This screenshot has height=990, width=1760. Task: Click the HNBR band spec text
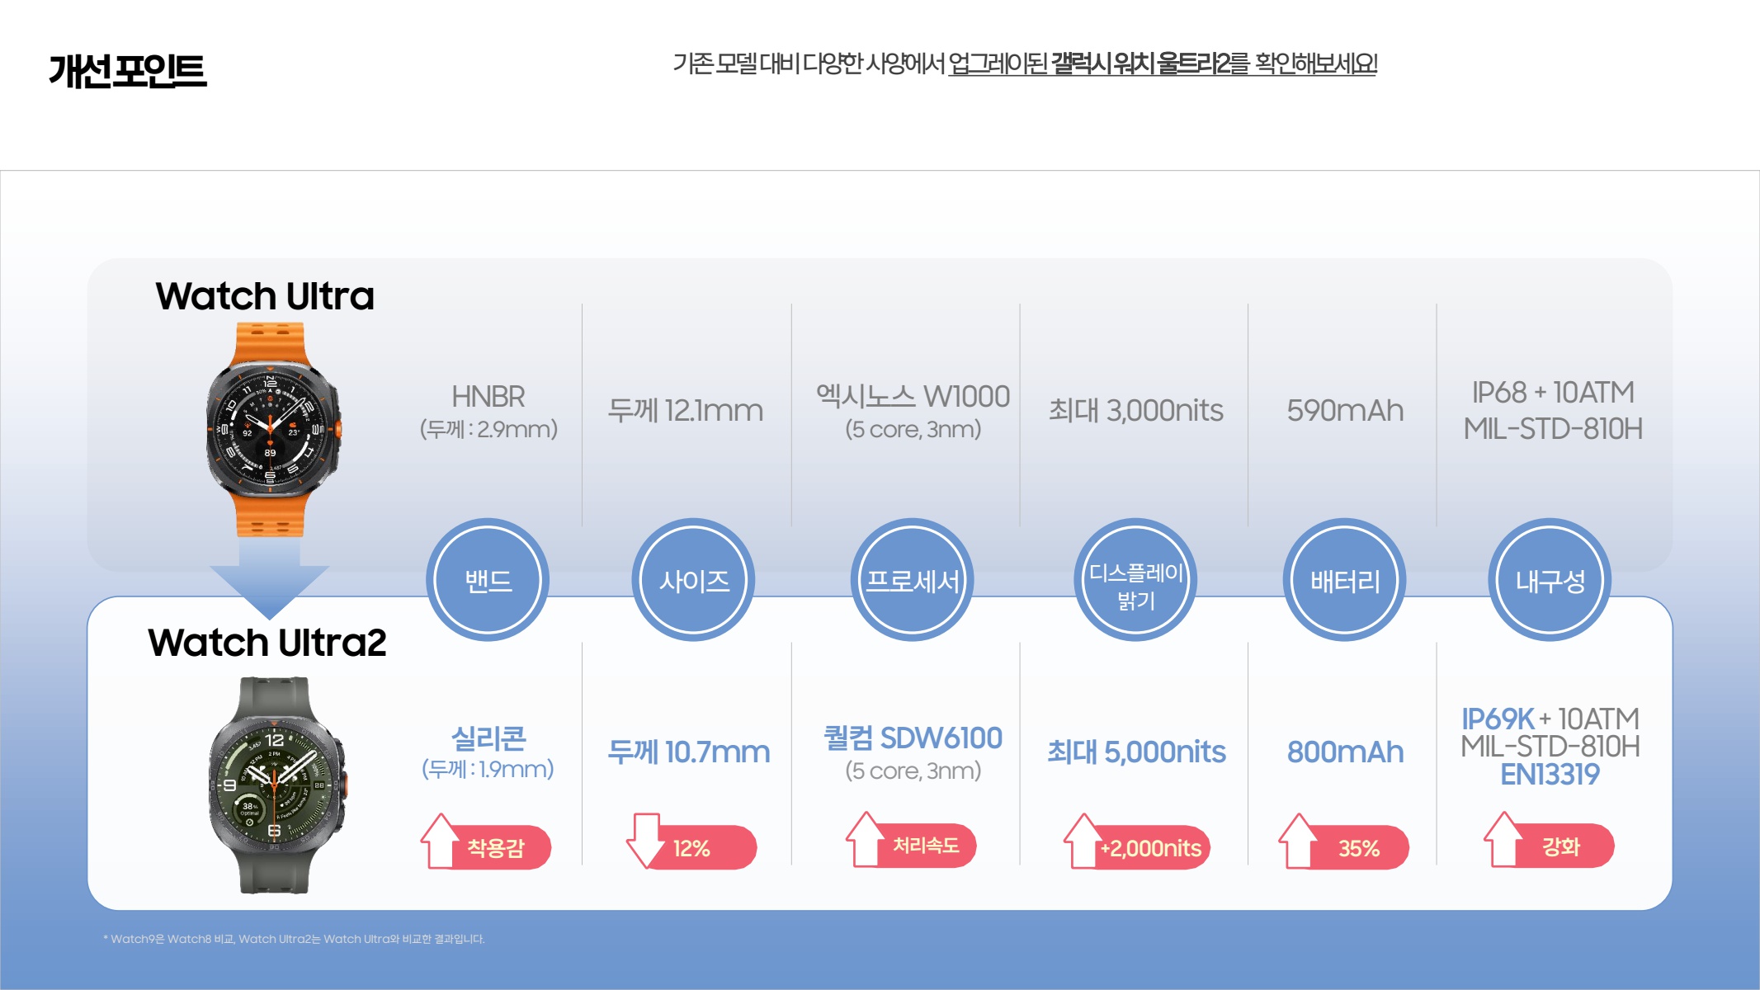point(488,396)
